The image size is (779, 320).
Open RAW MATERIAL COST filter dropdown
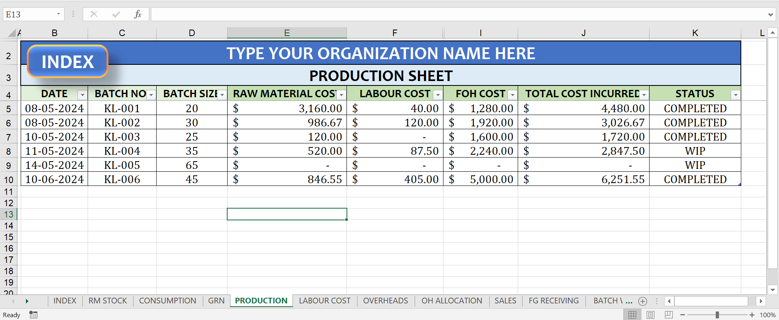(x=341, y=95)
